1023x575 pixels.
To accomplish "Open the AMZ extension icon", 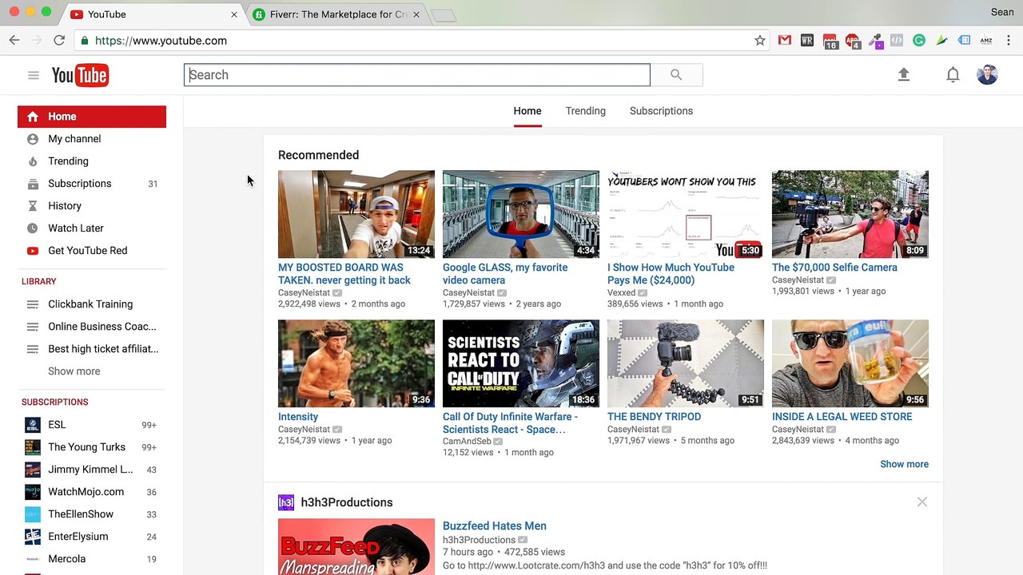I will tap(986, 41).
